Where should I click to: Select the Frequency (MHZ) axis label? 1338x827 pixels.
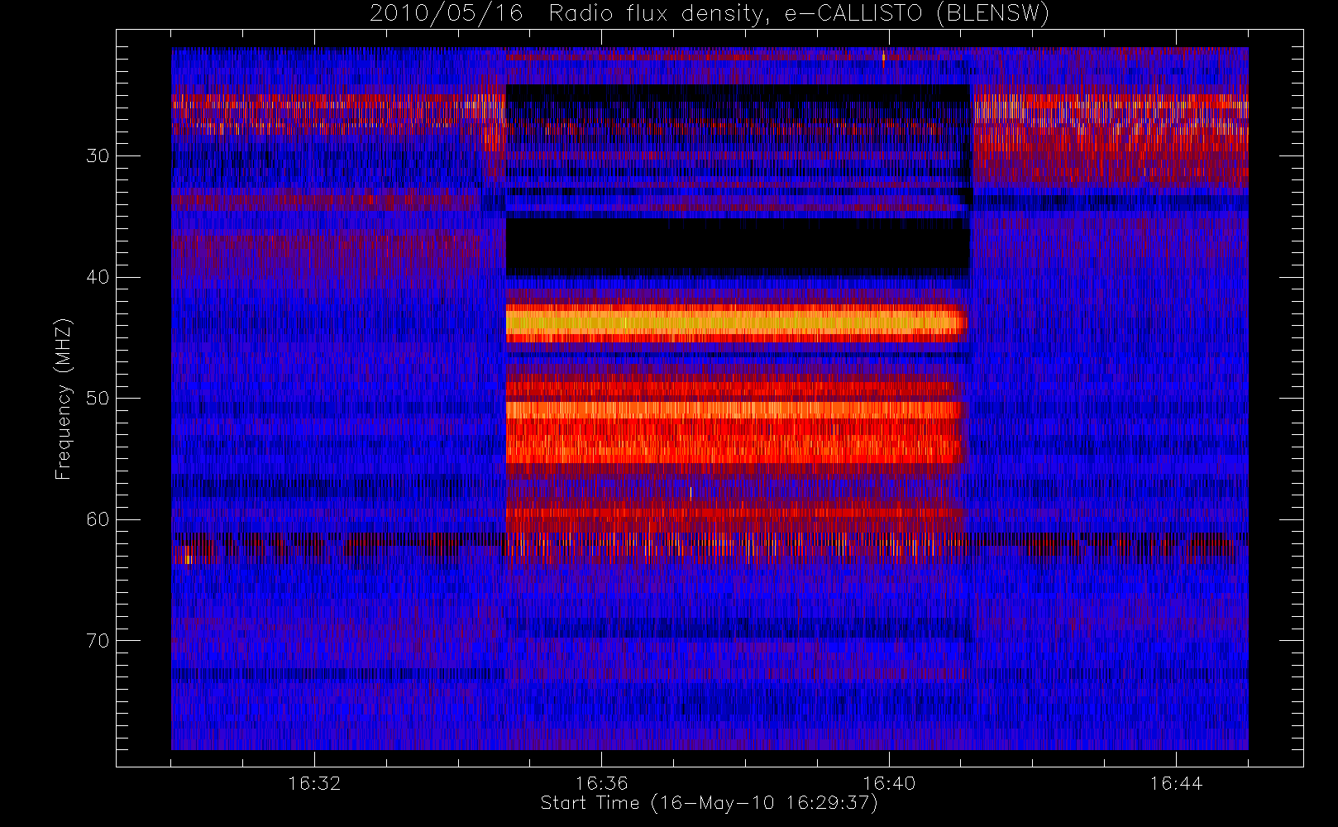tap(64, 399)
